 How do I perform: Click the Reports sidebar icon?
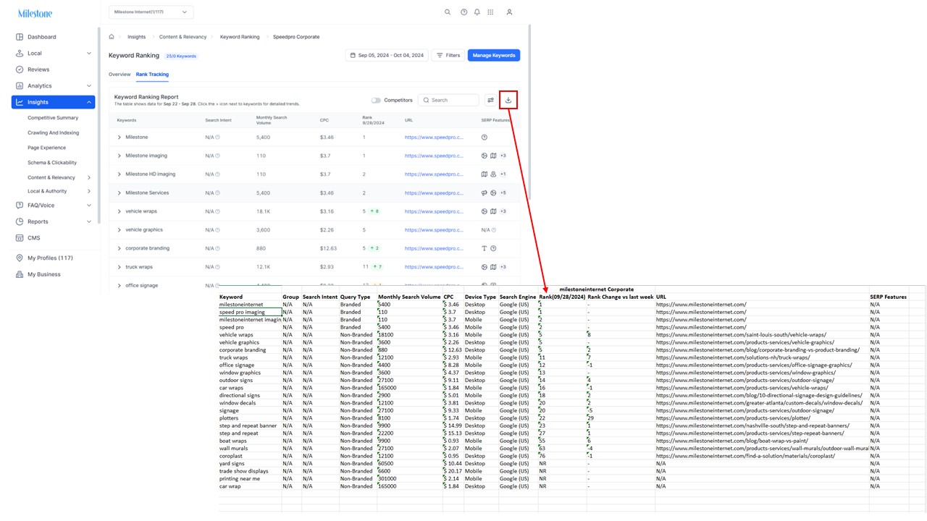coord(20,222)
